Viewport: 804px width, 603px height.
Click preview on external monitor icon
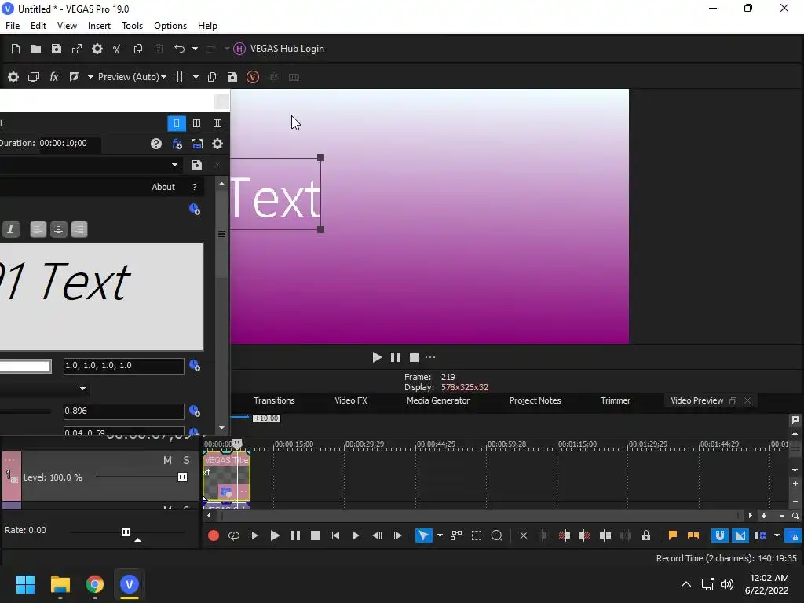point(34,77)
